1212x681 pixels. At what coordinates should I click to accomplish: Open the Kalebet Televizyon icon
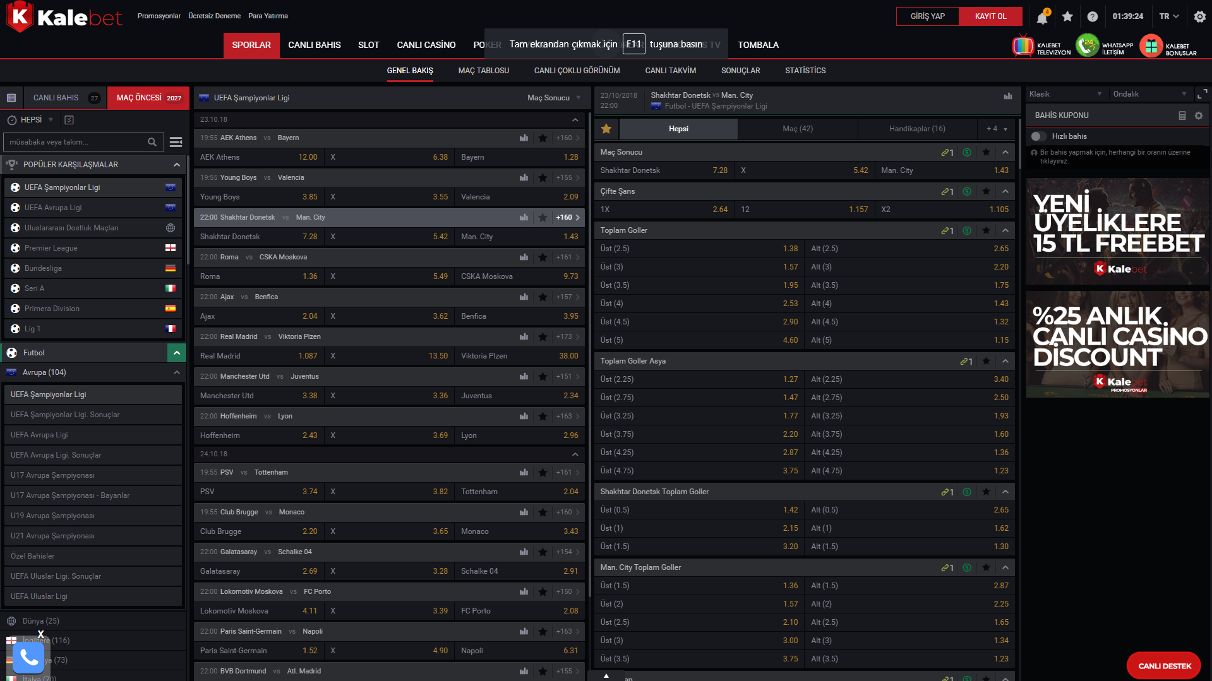[1023, 46]
